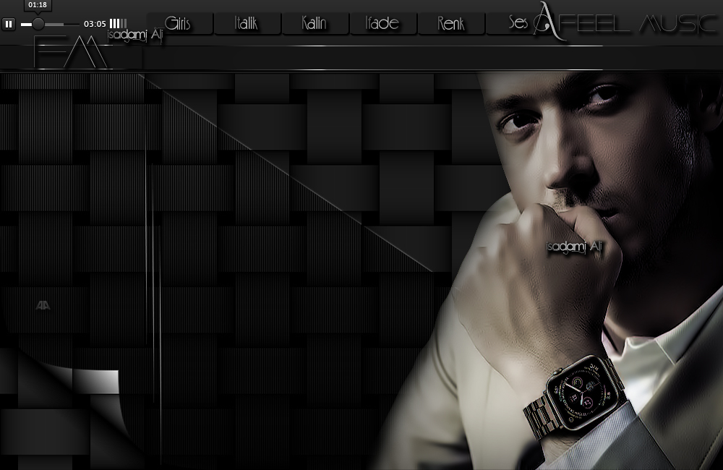
Task: Choose the Renk tab
Action: pos(451,23)
